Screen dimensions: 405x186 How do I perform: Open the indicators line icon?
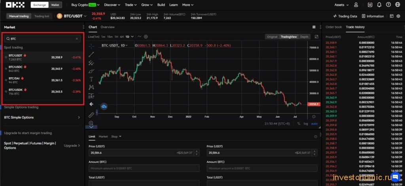click(x=140, y=37)
